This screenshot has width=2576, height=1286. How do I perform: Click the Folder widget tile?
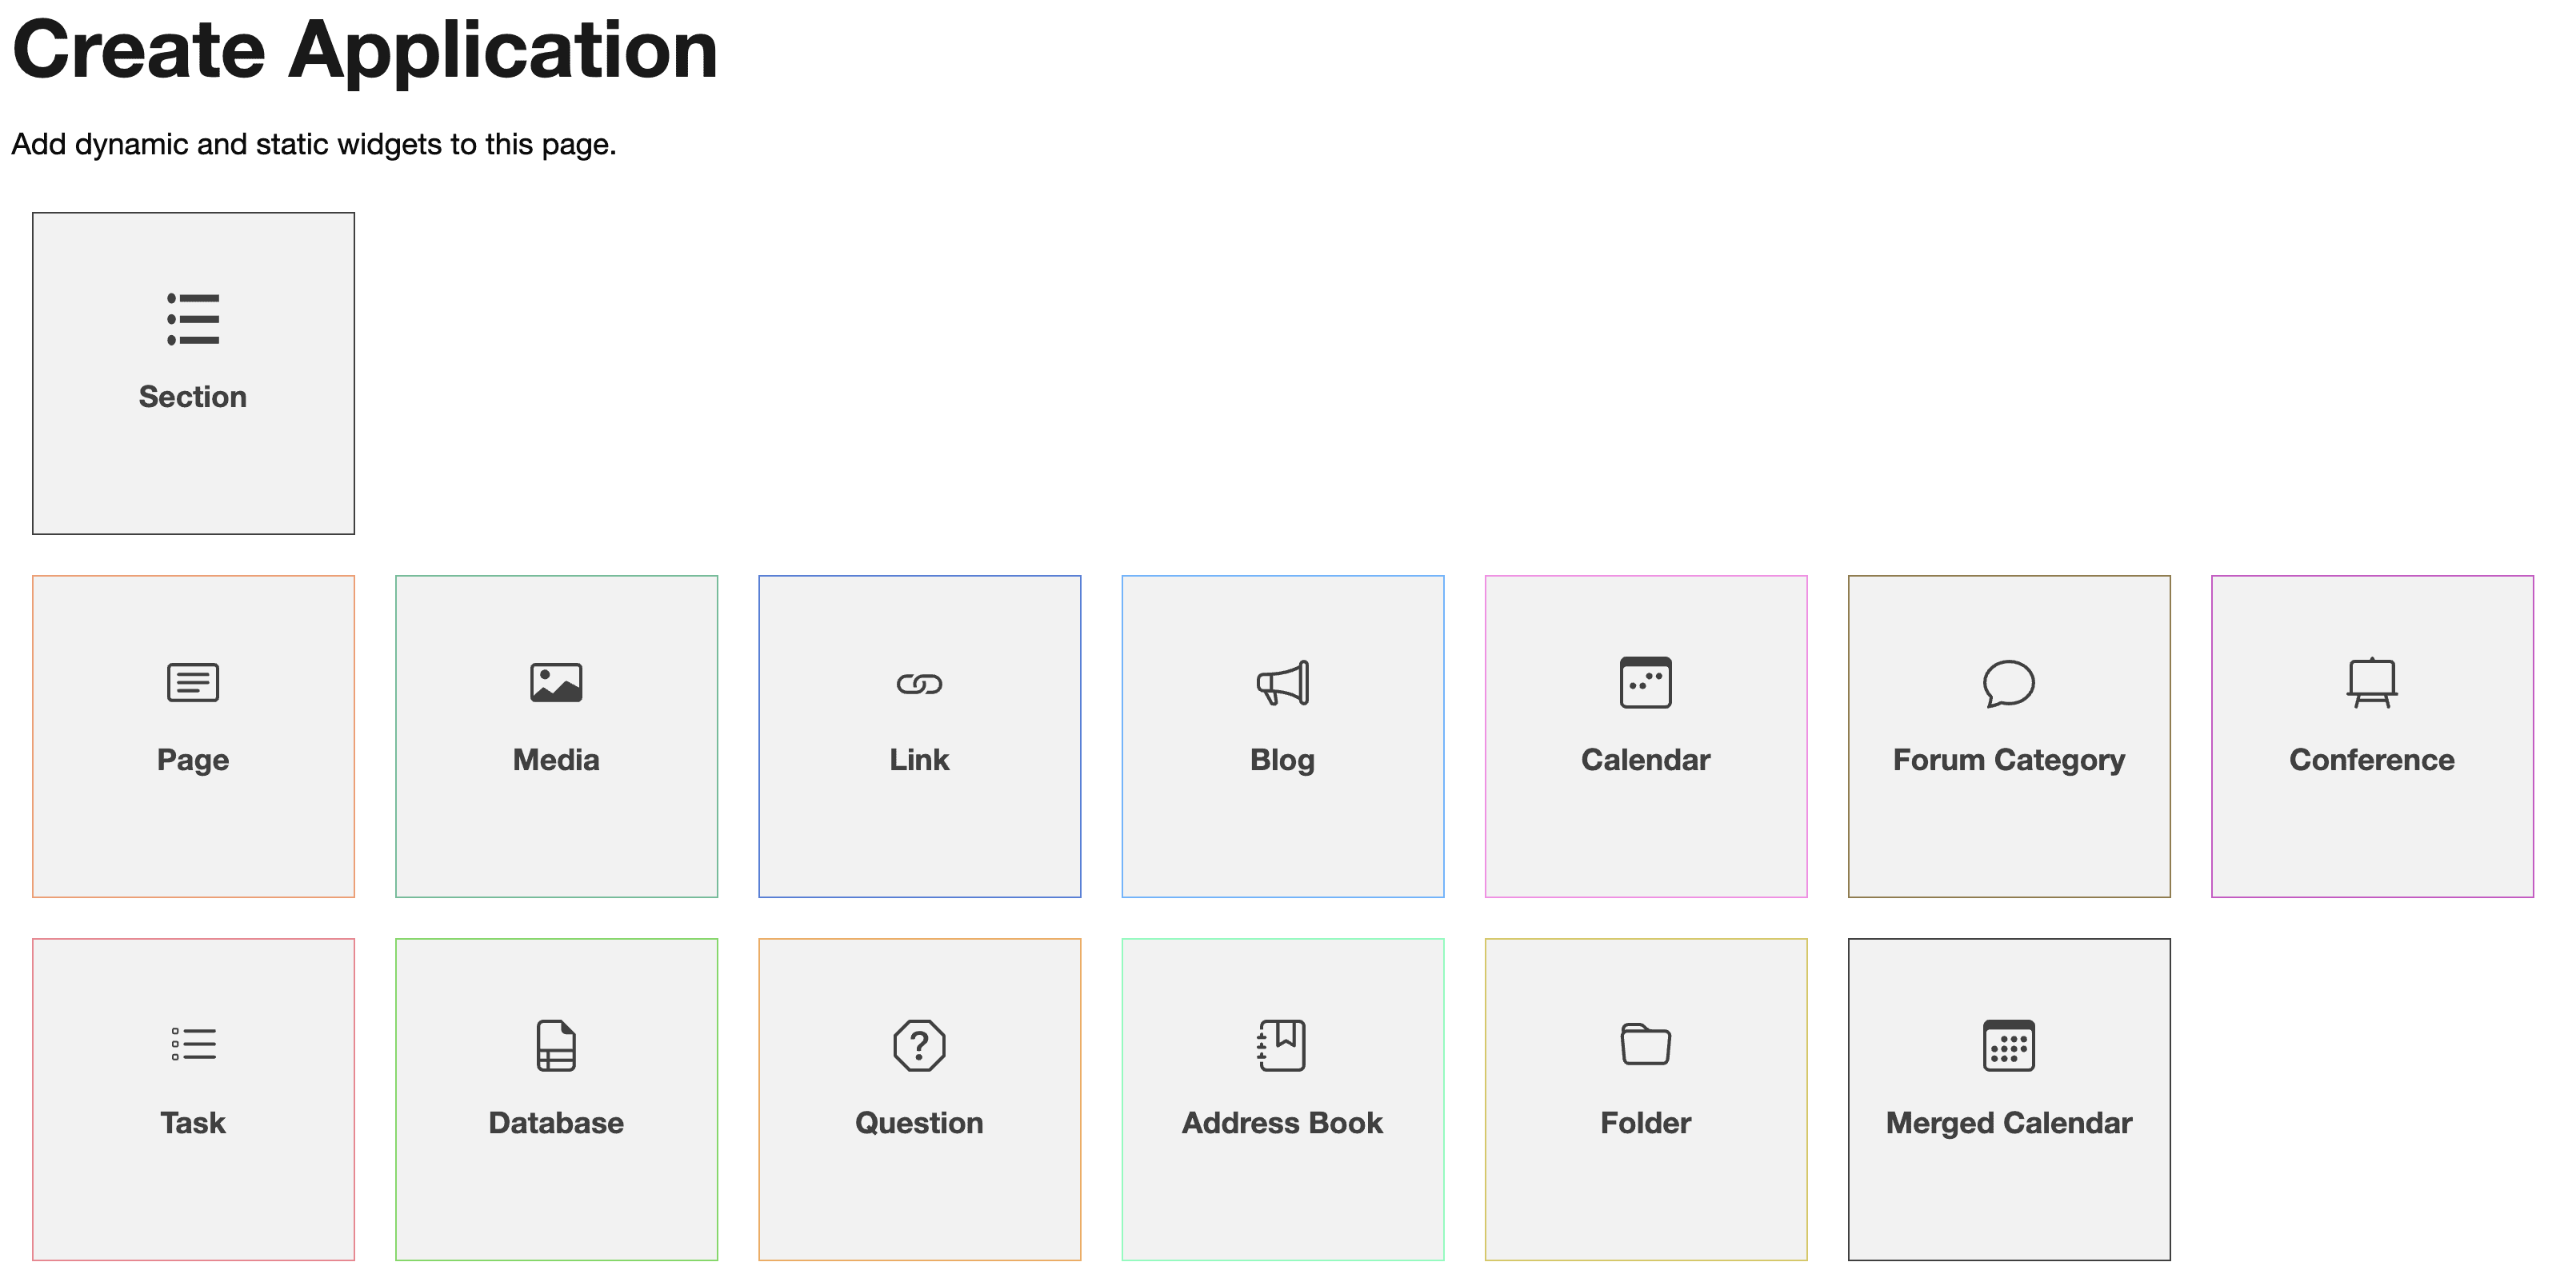click(1645, 1099)
